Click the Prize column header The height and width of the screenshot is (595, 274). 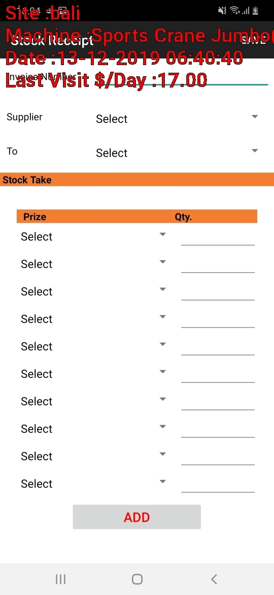(35, 217)
